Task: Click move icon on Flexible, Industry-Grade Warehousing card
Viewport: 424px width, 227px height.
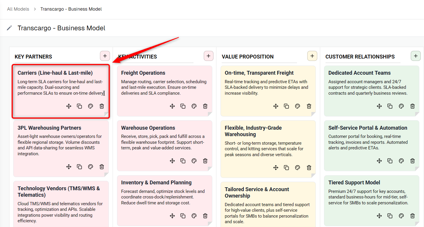Action: [276, 168]
